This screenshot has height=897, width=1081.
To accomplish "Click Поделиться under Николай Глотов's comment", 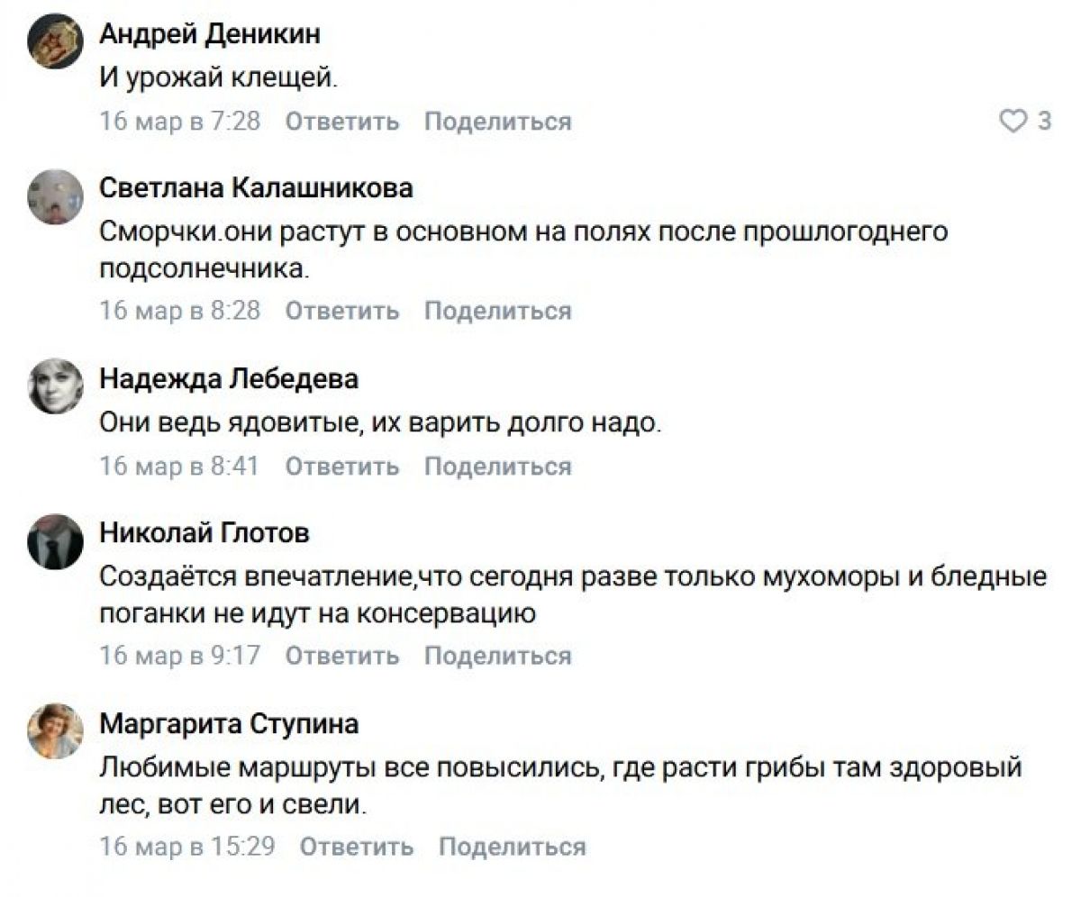I will pos(497,656).
